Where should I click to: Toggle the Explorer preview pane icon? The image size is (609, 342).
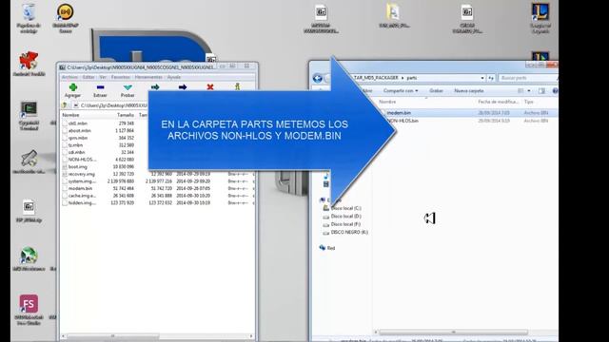tap(541, 91)
